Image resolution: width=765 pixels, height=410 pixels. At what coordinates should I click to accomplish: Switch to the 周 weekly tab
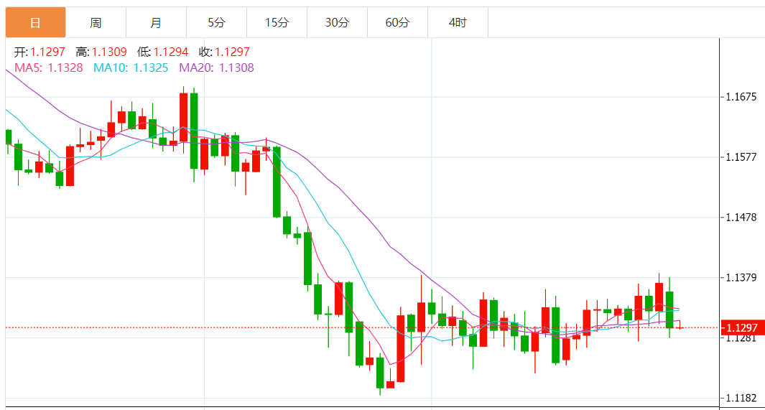(x=96, y=22)
